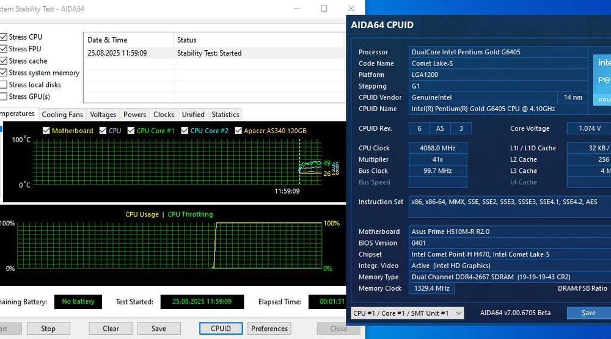Click Core Voltage value '1.074 V'
This screenshot has height=339, width=611.
click(x=589, y=128)
